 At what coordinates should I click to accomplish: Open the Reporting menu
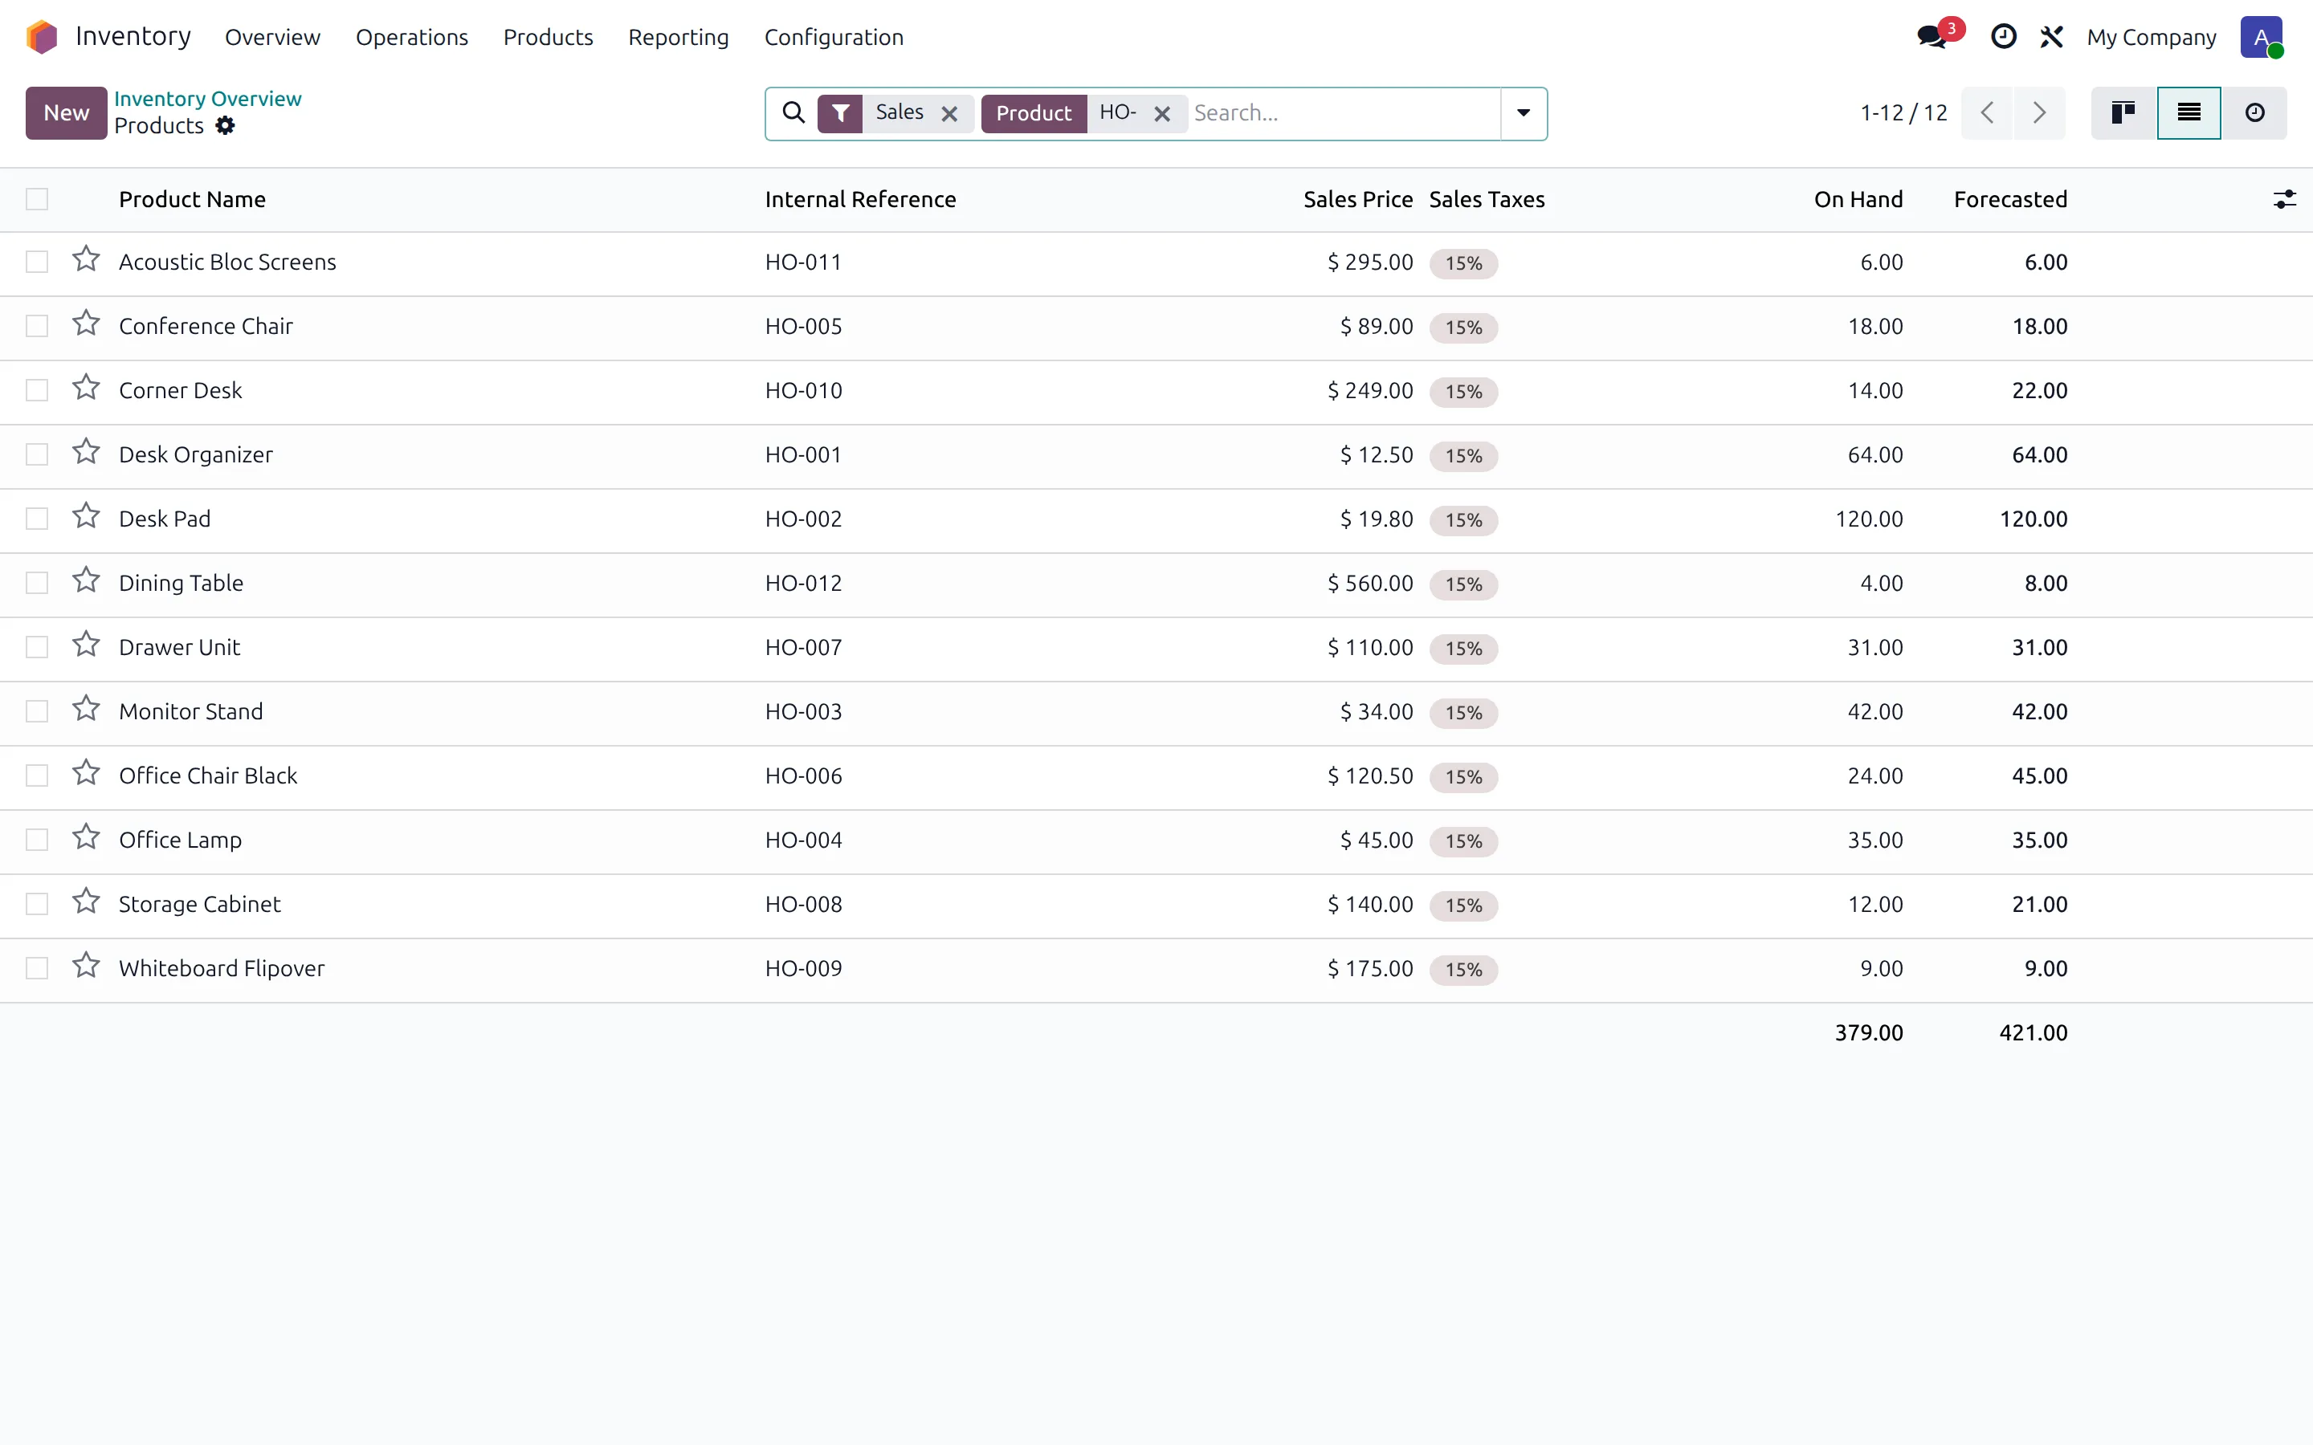click(x=679, y=37)
